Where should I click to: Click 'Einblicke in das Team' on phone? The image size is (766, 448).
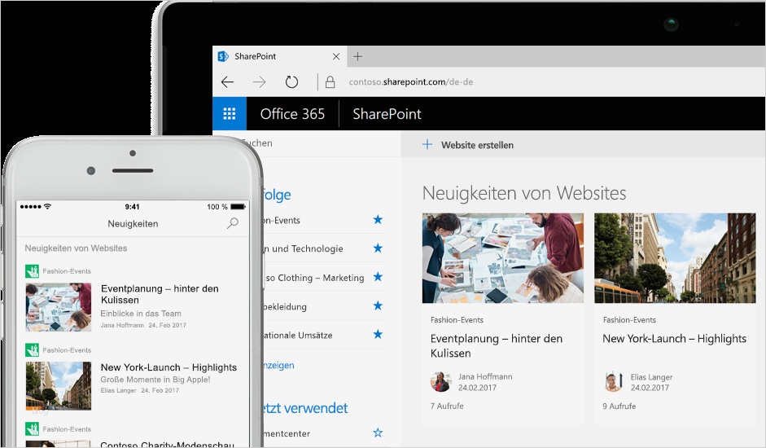(x=141, y=314)
